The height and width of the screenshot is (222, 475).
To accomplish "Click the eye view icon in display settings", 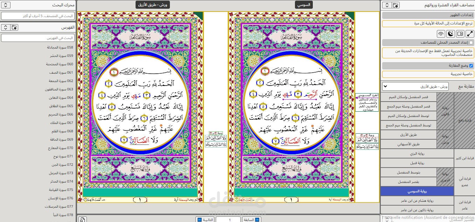I will point(441,34).
